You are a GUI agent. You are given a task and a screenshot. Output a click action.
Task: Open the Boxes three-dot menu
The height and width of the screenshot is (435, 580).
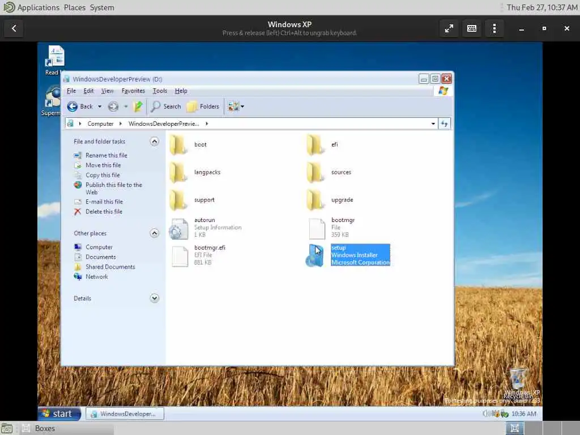tap(494, 28)
